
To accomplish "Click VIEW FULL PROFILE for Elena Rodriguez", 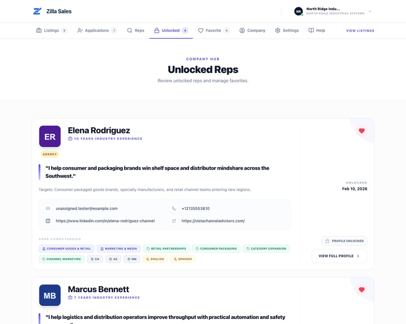I will [339, 256].
